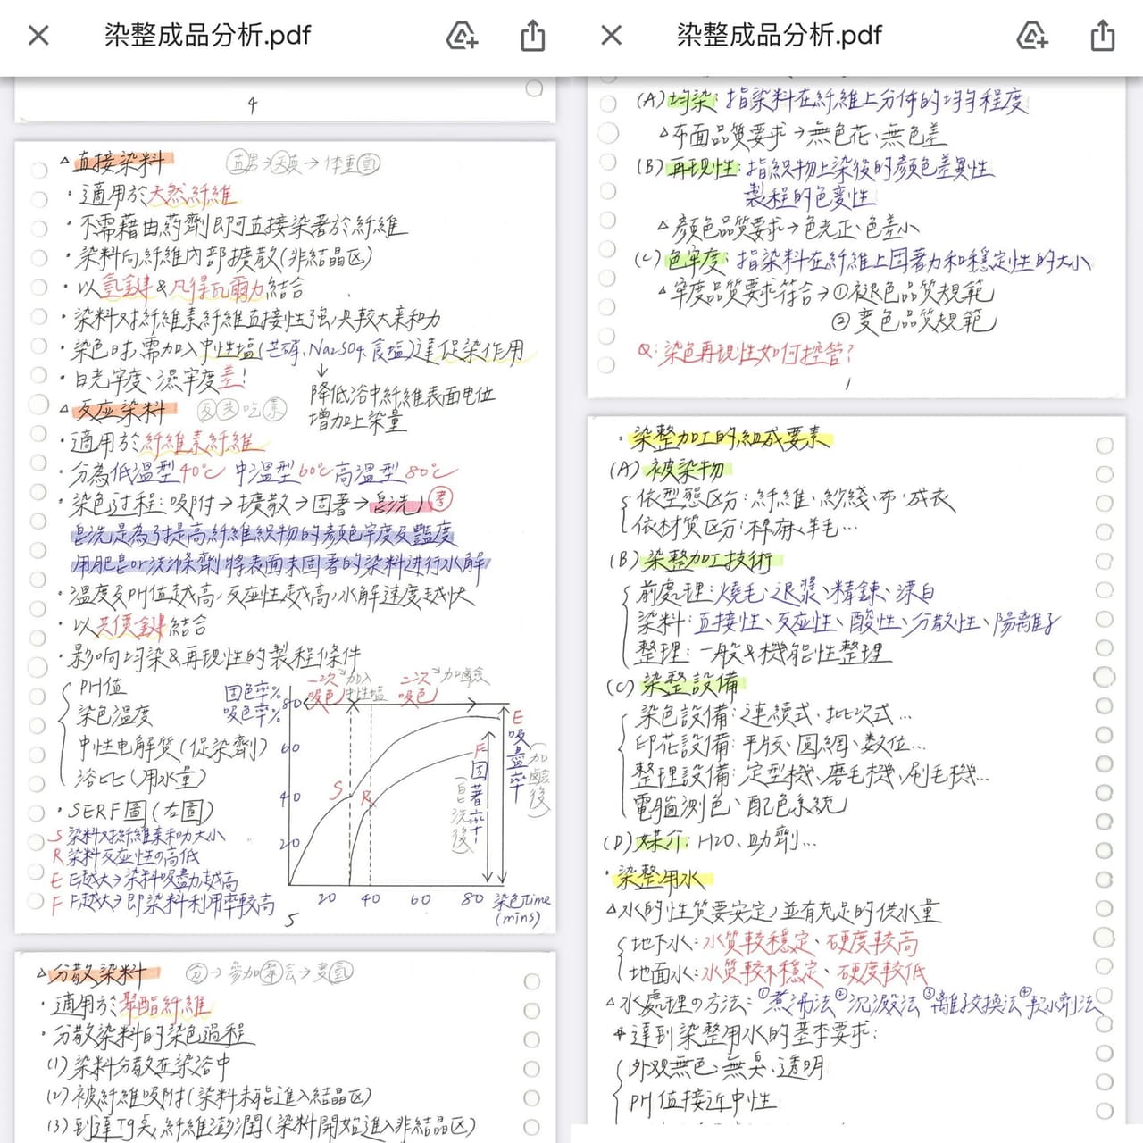Viewport: 1143px width, 1143px height.
Task: Click the question Q: 染色再現性如何控管?
Action: pyautogui.click(x=747, y=354)
